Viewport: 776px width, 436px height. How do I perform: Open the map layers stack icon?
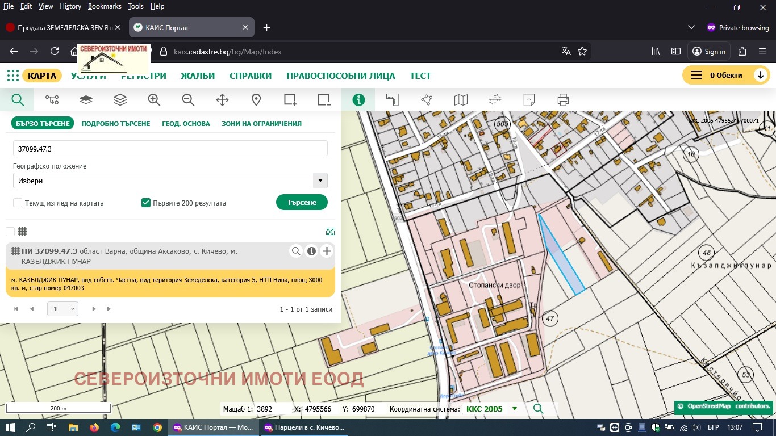coord(120,100)
